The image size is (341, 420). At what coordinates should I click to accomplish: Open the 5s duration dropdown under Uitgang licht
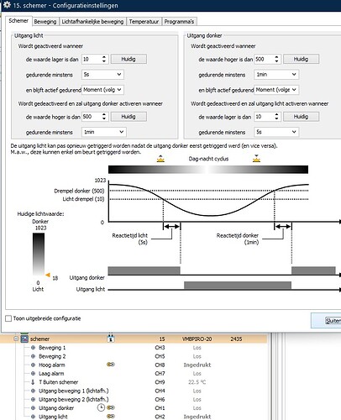click(x=102, y=75)
